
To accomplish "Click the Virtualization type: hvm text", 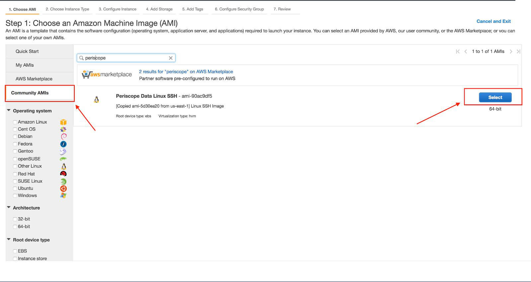I will click(x=177, y=116).
